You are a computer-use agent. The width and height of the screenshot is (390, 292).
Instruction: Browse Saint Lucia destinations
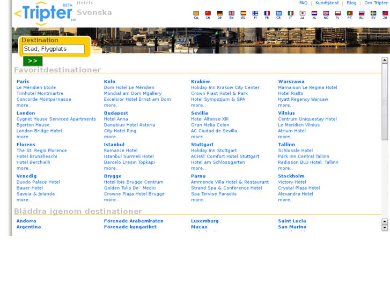tap(292, 221)
